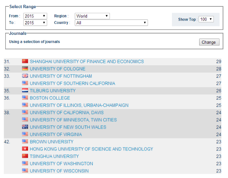
Task: Open University of New South Wales link
Action: (x=68, y=127)
